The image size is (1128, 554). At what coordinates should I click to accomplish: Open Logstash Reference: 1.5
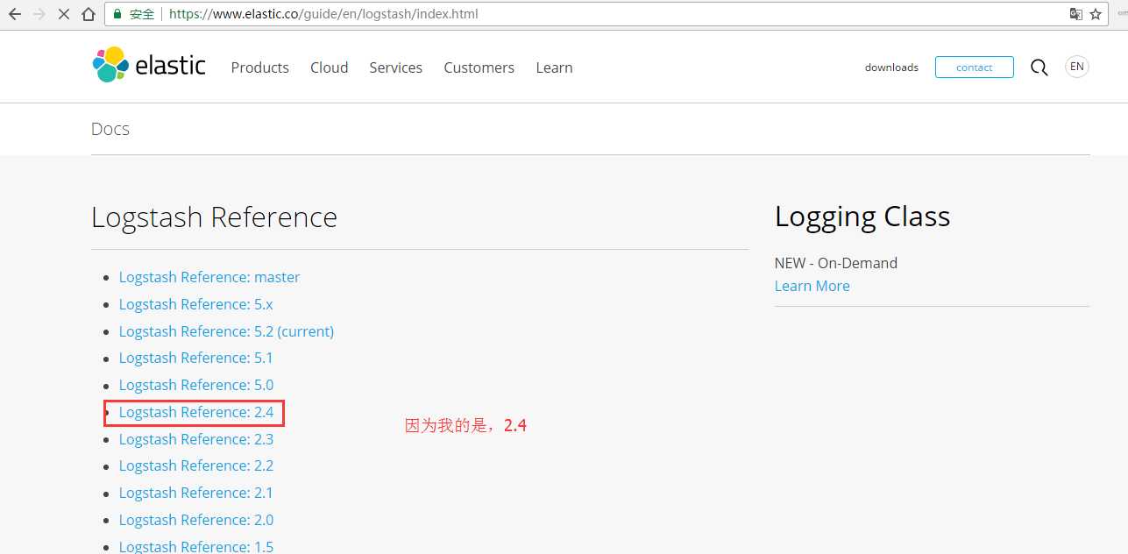tap(196, 546)
